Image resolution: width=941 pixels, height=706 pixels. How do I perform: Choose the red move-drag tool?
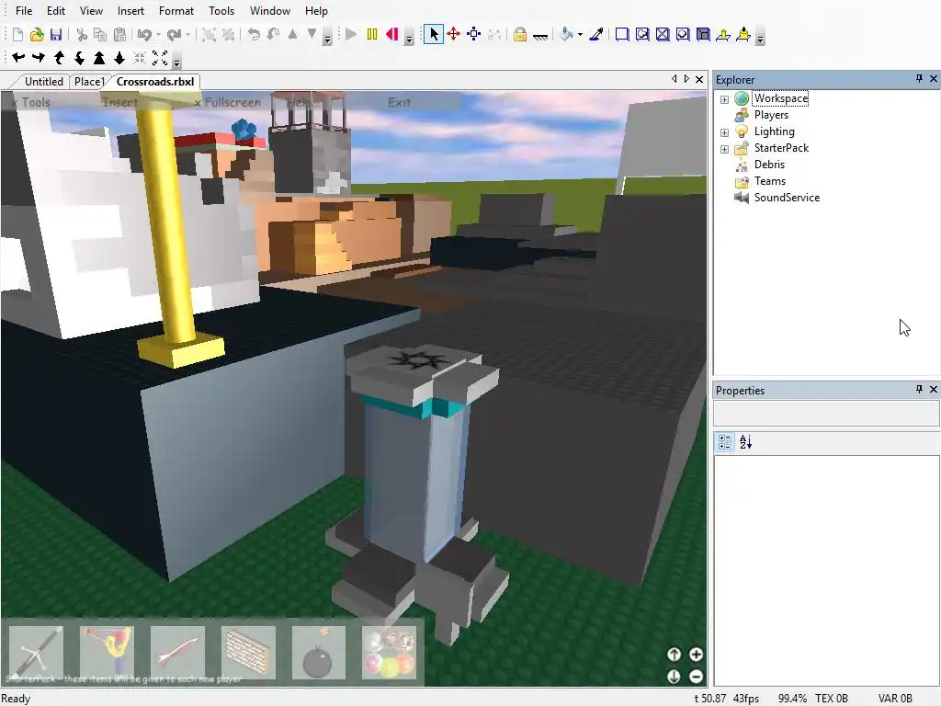pos(454,34)
